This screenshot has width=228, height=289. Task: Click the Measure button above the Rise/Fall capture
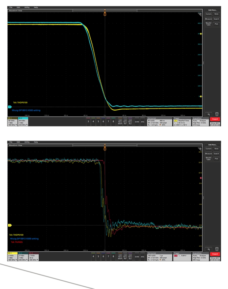tap(208, 19)
